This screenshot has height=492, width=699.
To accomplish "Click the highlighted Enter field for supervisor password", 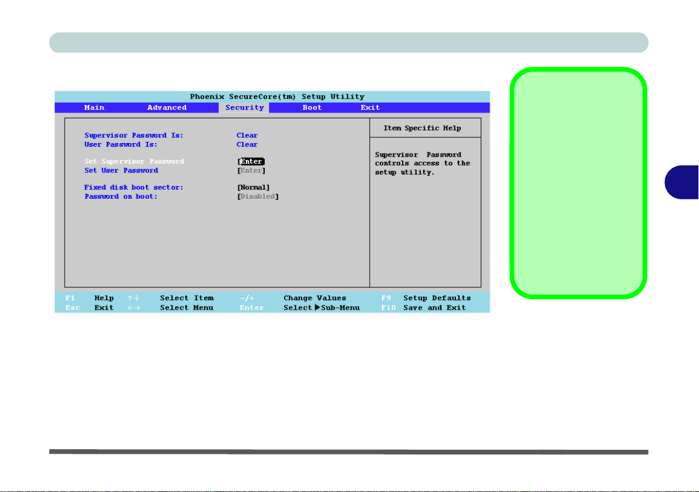I will tap(251, 161).
